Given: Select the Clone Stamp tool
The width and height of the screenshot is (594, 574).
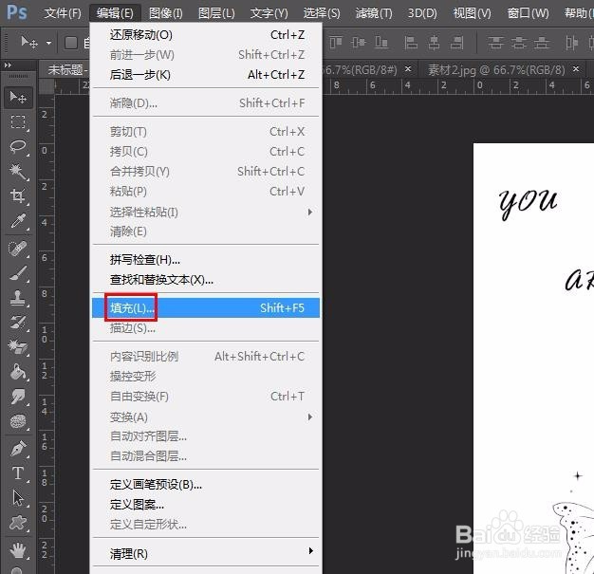Looking at the screenshot, I should click(x=18, y=298).
